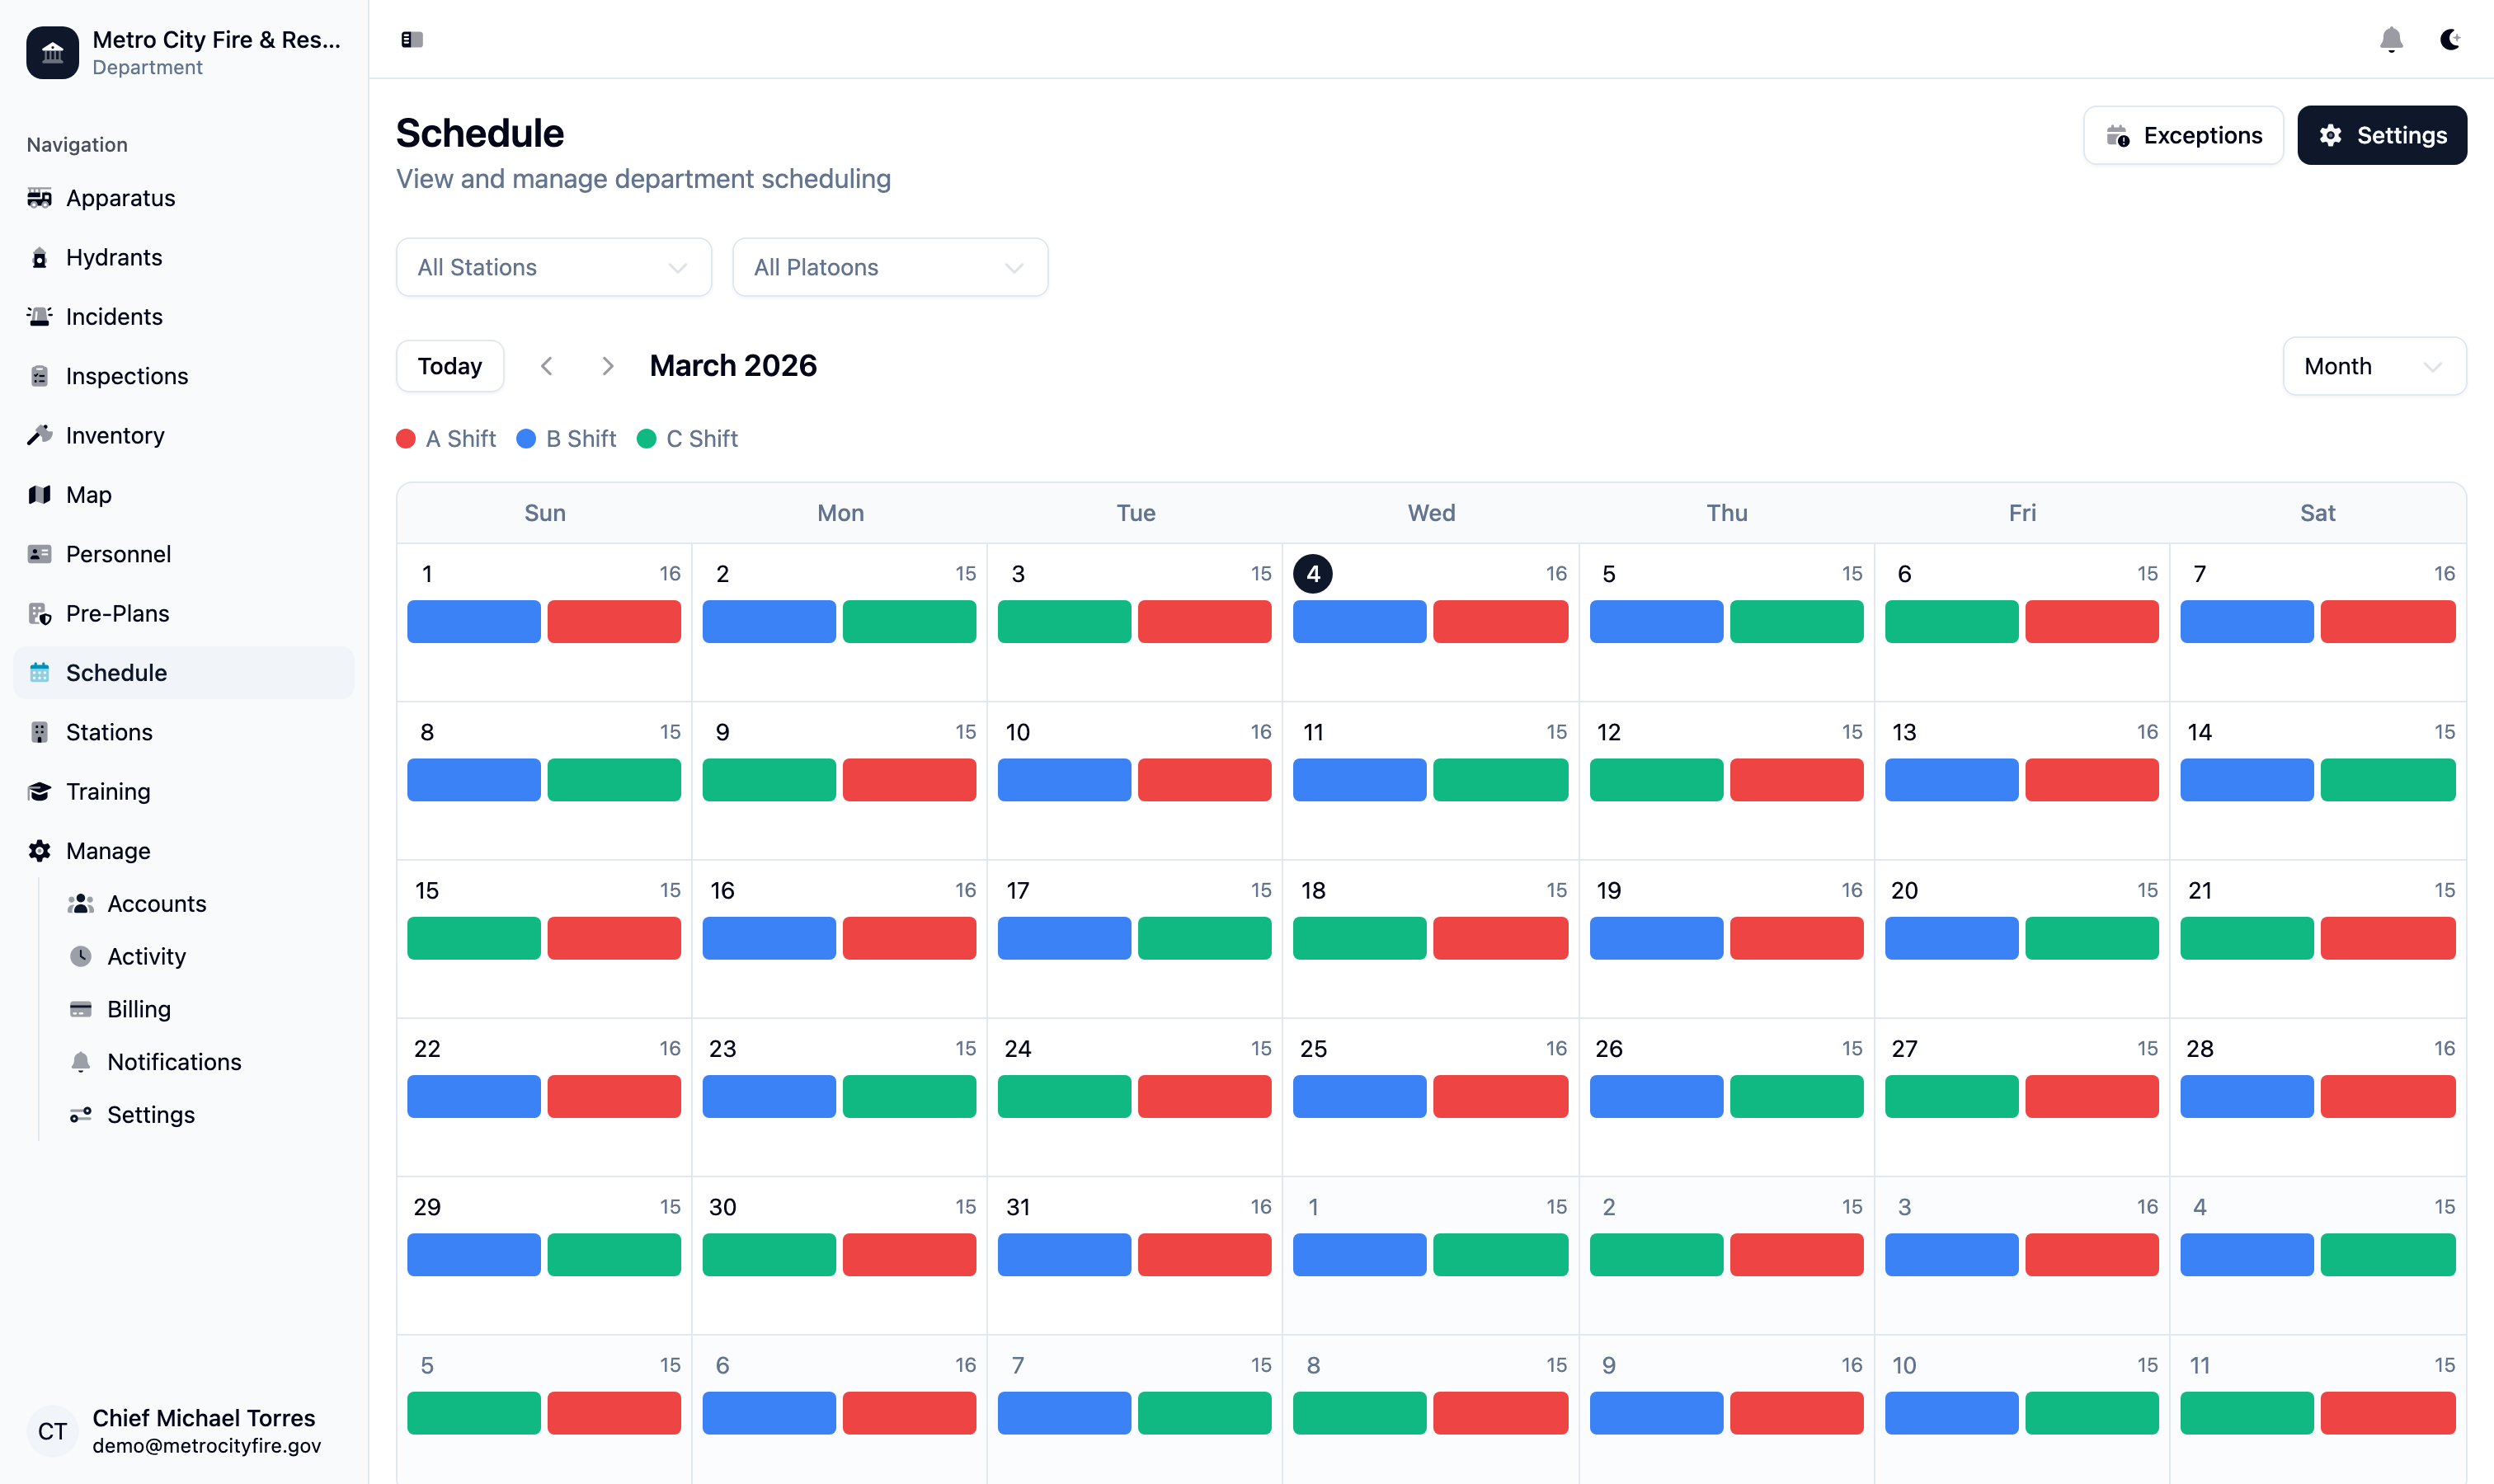
Task: Open the Apparatus section
Action: pyautogui.click(x=120, y=198)
